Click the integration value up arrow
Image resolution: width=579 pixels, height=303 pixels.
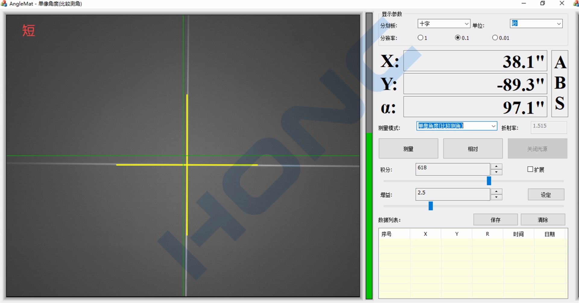point(496,166)
